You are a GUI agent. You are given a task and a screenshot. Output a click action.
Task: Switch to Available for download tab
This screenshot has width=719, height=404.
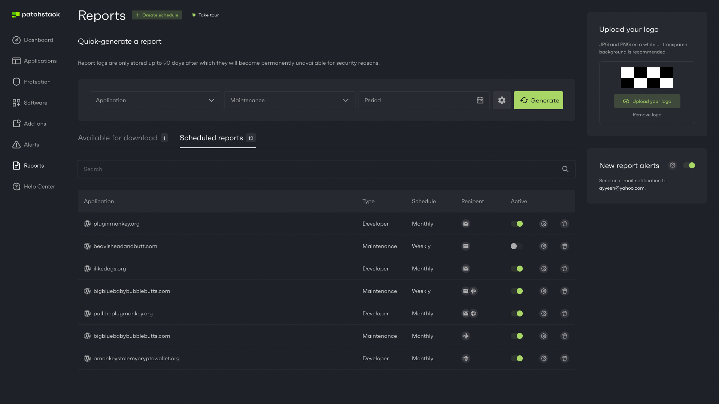[x=118, y=138]
